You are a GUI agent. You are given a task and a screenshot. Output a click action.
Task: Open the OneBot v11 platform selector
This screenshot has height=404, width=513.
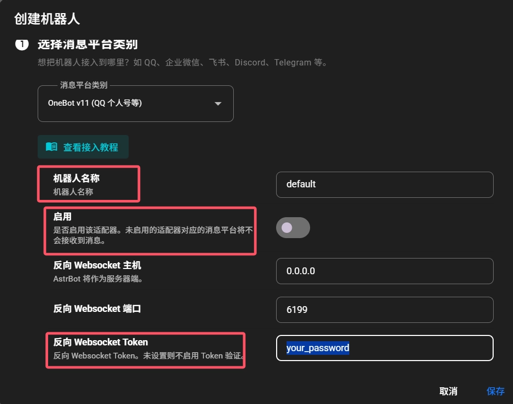(126, 104)
